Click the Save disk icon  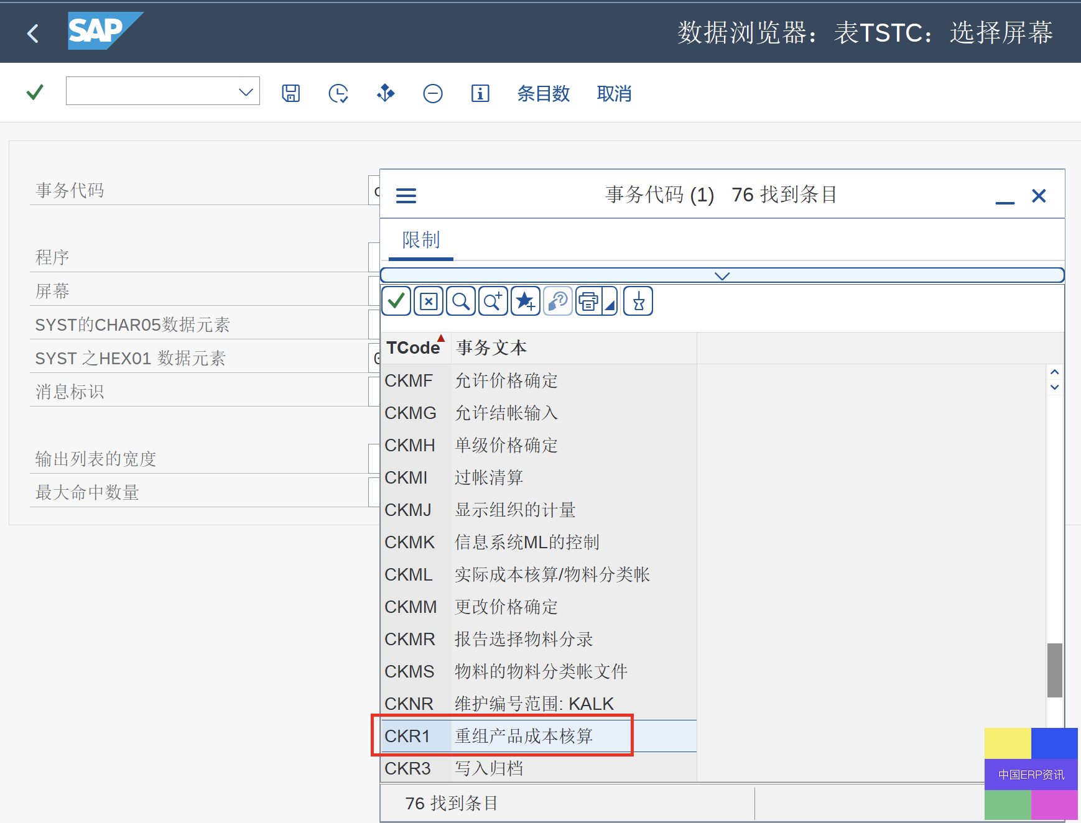click(291, 93)
